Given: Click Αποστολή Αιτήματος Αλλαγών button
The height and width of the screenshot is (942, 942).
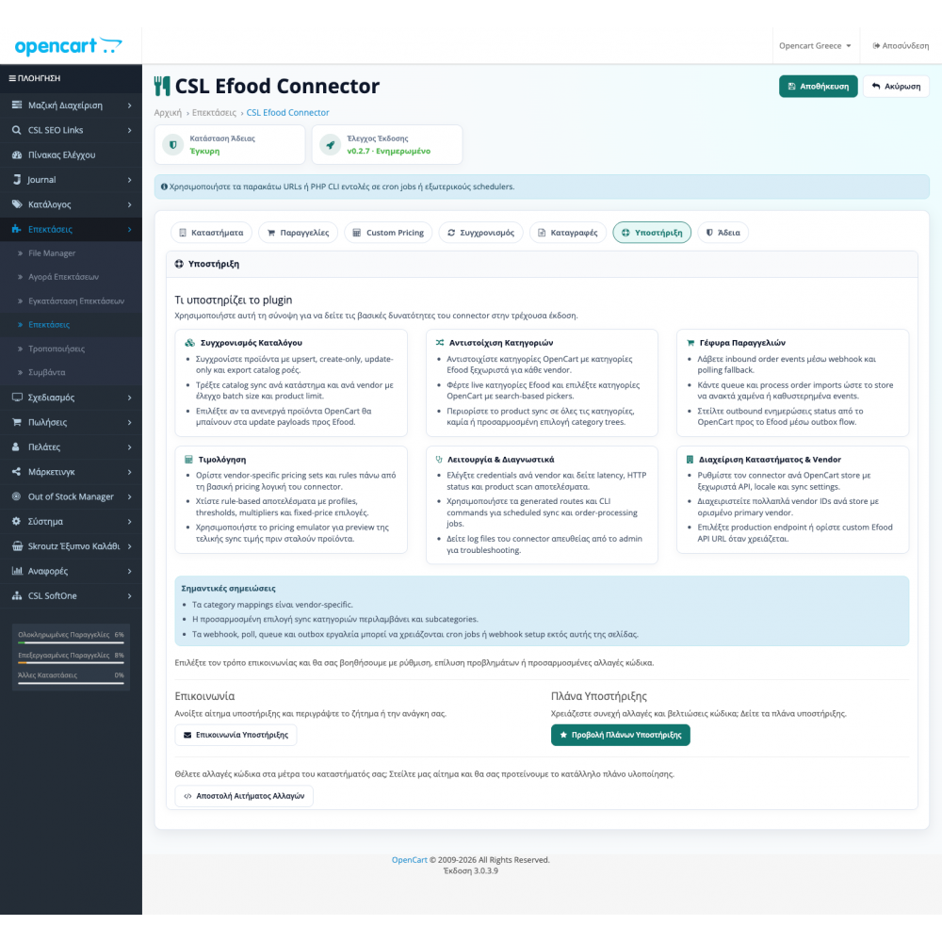Looking at the screenshot, I should [244, 796].
